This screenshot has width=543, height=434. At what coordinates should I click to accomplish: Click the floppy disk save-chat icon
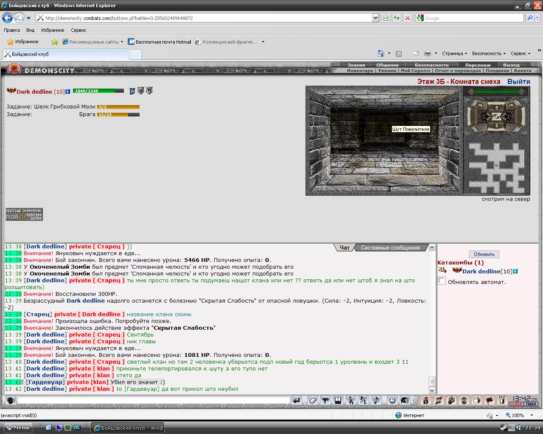point(338,400)
